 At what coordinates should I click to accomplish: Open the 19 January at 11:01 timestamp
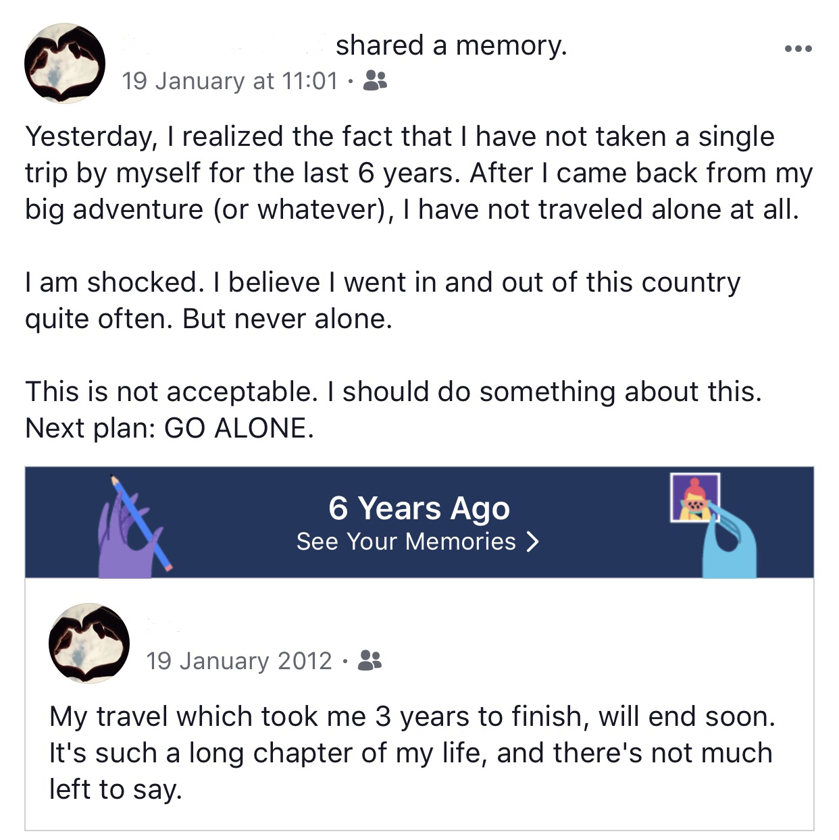pyautogui.click(x=230, y=81)
